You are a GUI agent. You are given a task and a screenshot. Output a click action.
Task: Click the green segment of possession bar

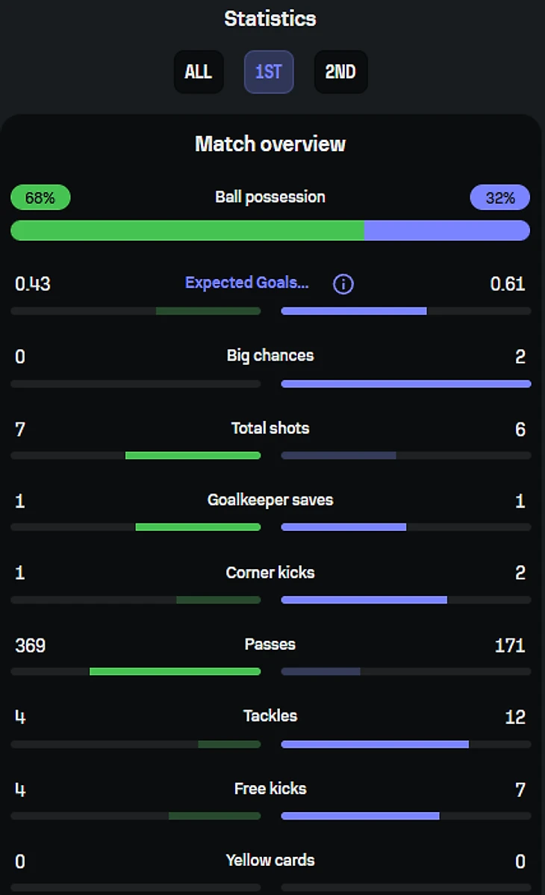tap(187, 230)
